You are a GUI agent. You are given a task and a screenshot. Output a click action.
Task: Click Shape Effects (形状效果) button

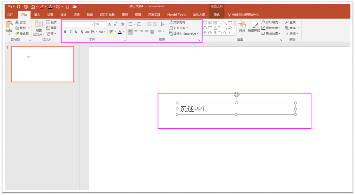pos(271,34)
